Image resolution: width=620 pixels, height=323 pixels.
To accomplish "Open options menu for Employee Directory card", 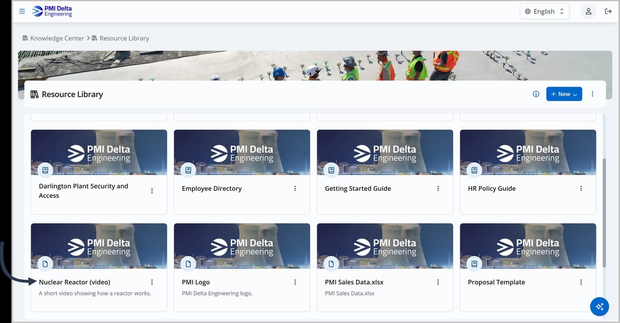I will [295, 188].
